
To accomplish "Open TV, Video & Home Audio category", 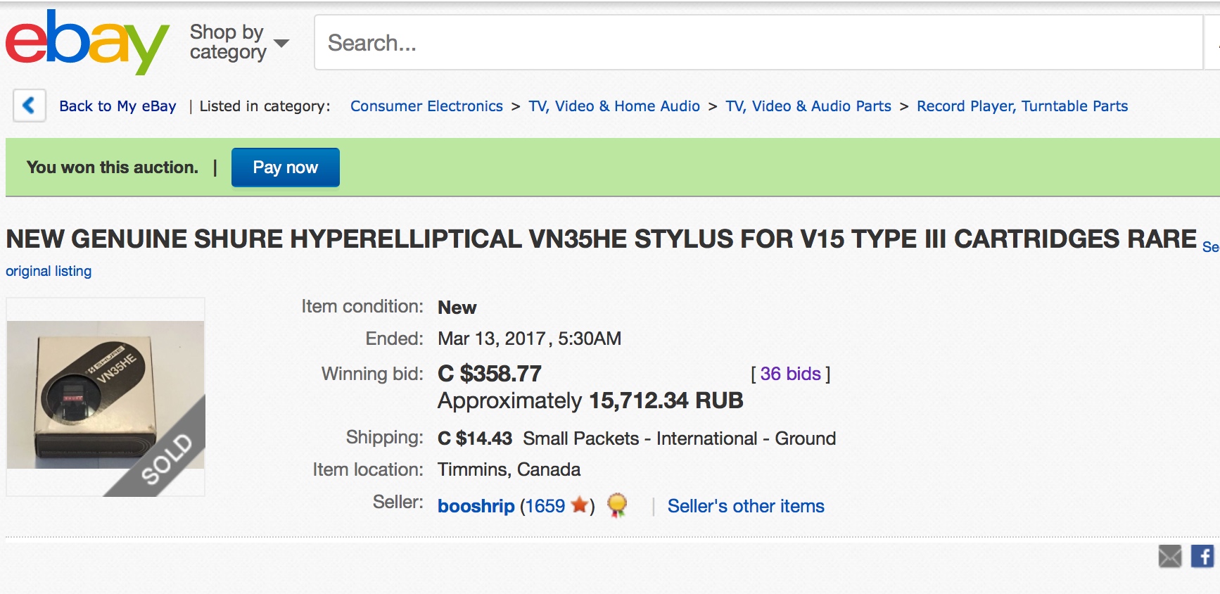I will (x=614, y=106).
